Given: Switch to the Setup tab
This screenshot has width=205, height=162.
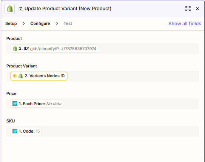Looking at the screenshot, I should pyautogui.click(x=11, y=23).
